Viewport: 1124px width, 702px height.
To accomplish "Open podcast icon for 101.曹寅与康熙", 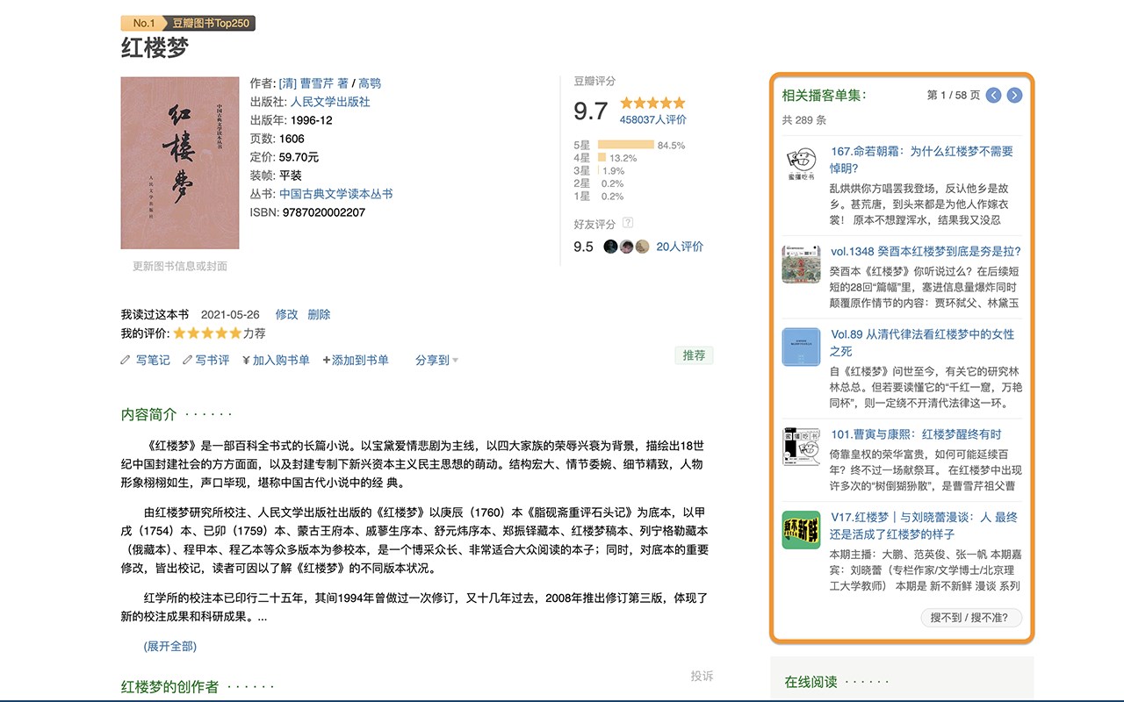I will [x=801, y=447].
